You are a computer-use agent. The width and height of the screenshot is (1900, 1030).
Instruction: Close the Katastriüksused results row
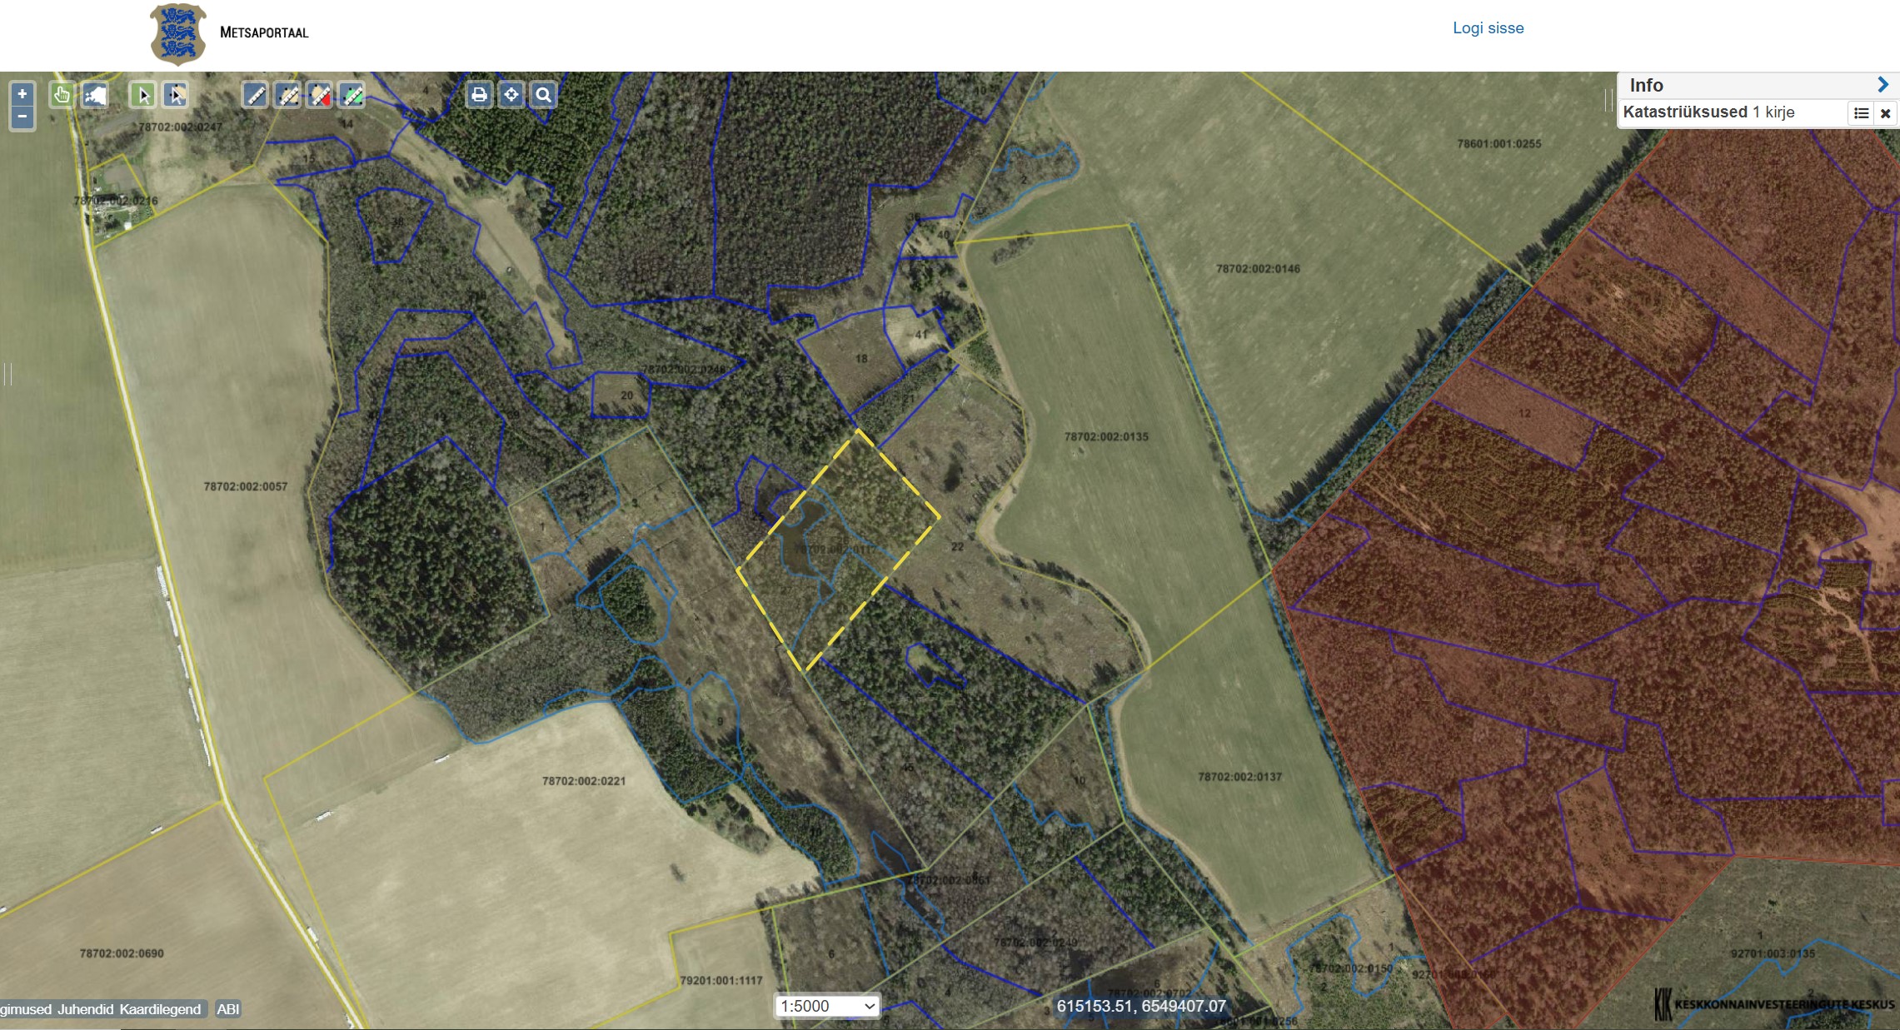click(1886, 113)
